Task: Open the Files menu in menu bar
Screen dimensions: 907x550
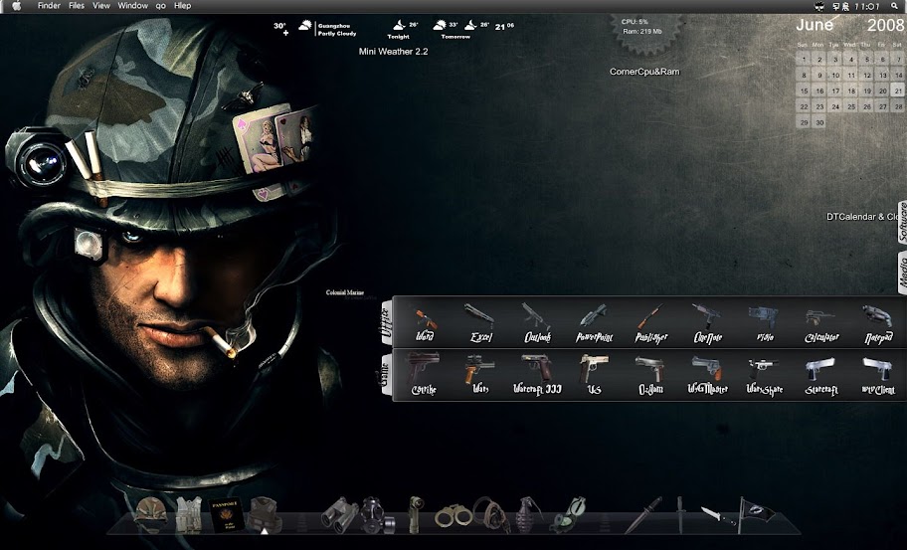Action: coord(77,6)
